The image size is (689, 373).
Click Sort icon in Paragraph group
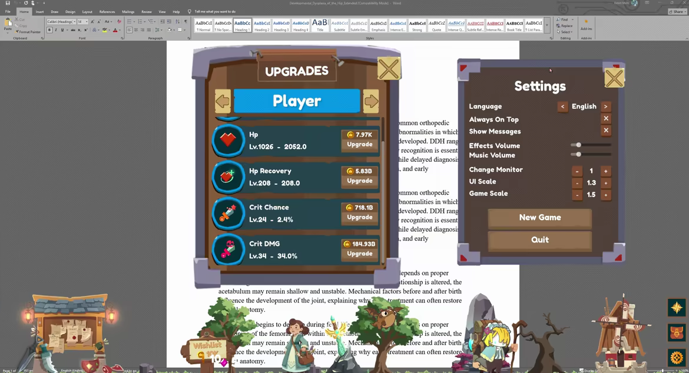177,22
